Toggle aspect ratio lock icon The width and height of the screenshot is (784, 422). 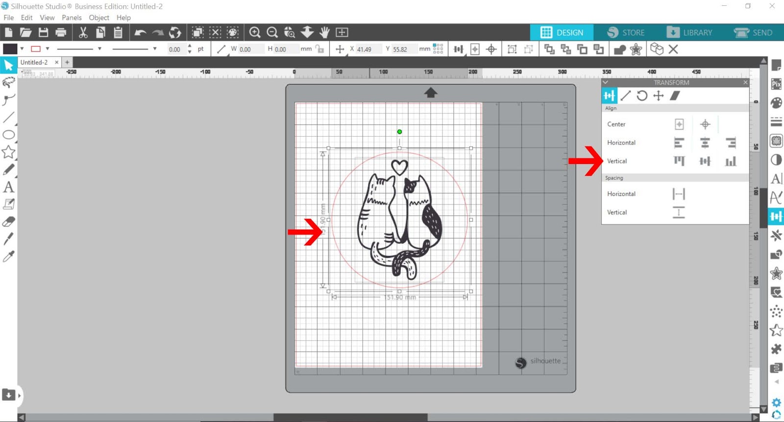point(320,49)
